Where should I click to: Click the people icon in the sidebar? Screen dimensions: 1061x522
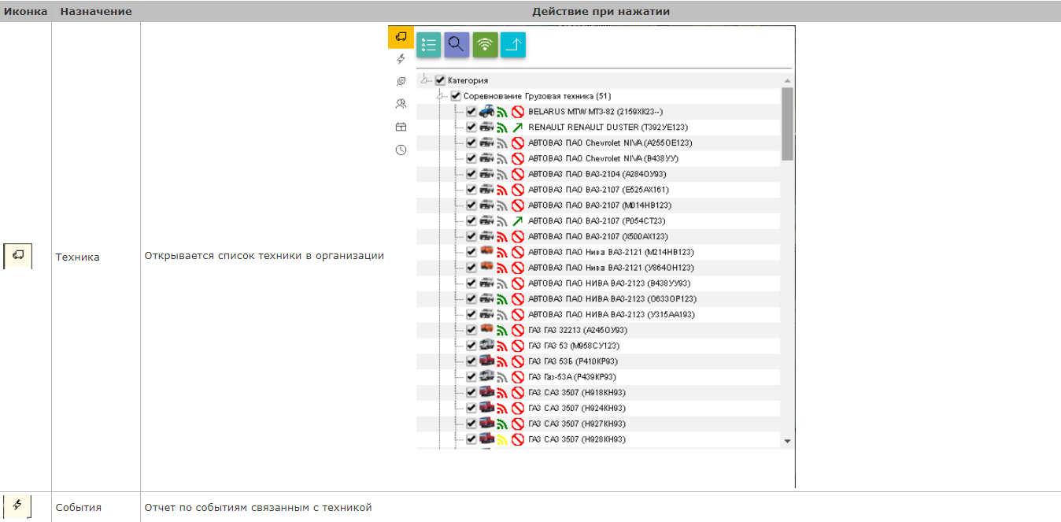pyautogui.click(x=401, y=104)
